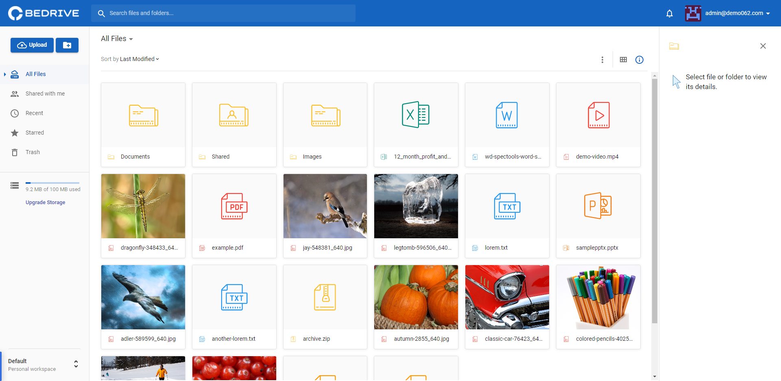The height and width of the screenshot is (381, 781).
Task: Select the Excel 12_month_profit file icon
Action: 416,115
